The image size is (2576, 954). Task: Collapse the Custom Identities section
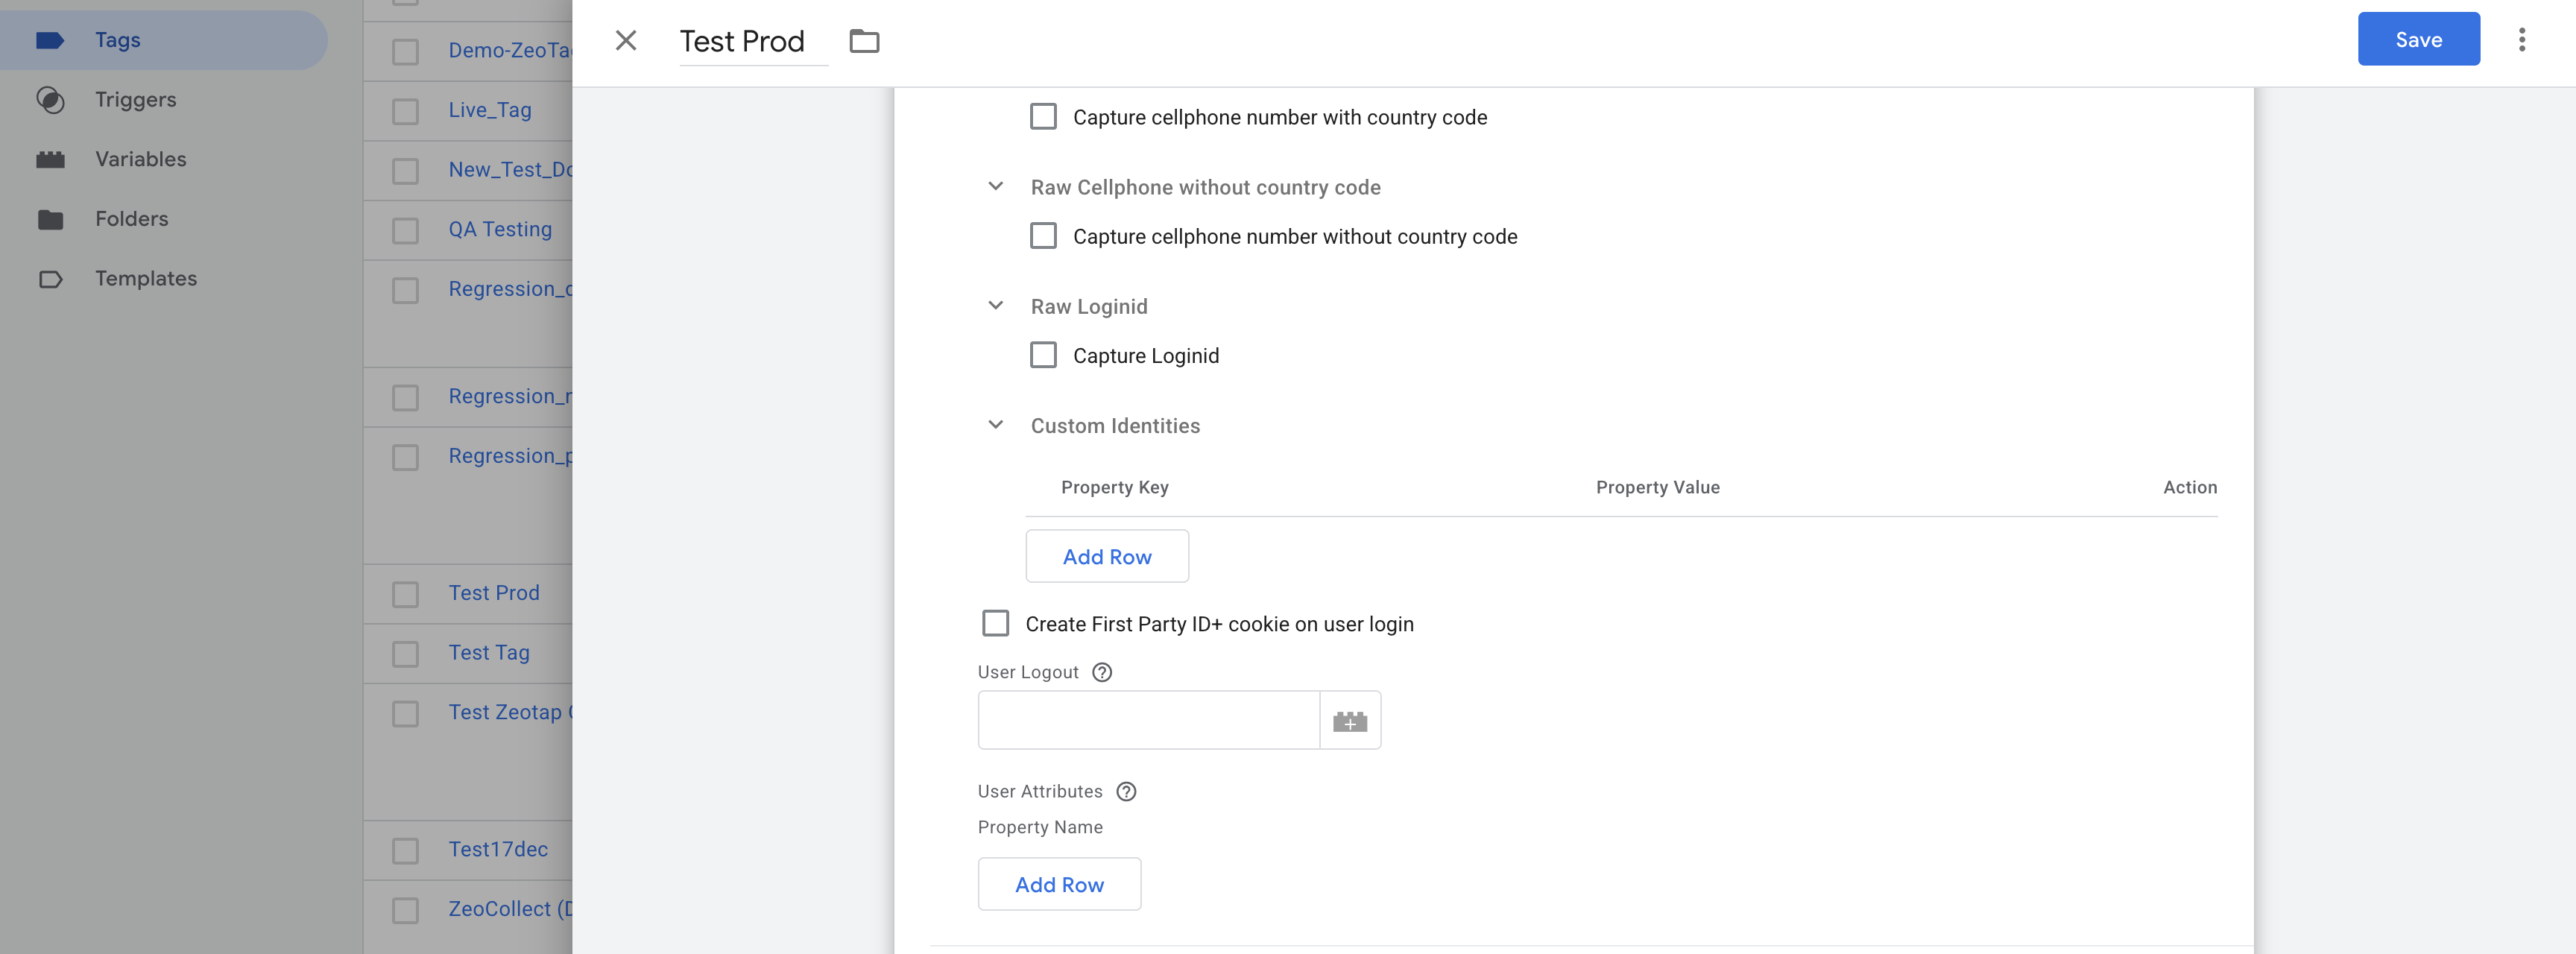pyautogui.click(x=995, y=425)
